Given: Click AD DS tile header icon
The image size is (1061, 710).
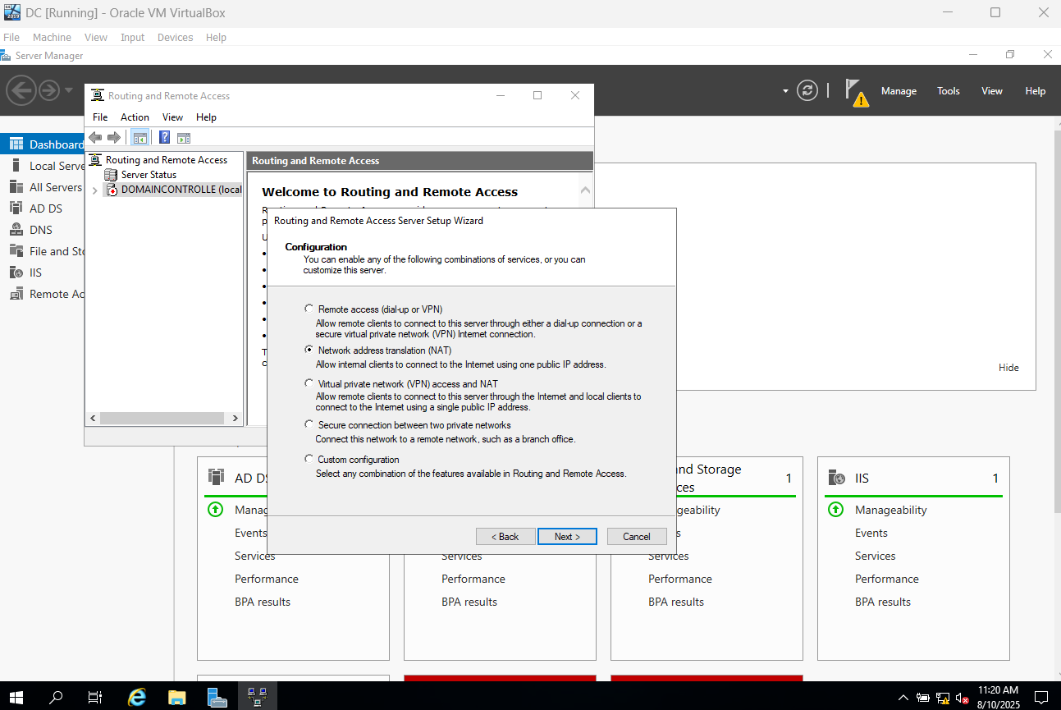Looking at the screenshot, I should 216,477.
